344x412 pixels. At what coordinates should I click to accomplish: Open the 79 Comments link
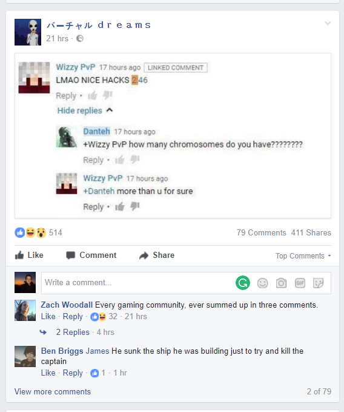(x=262, y=233)
